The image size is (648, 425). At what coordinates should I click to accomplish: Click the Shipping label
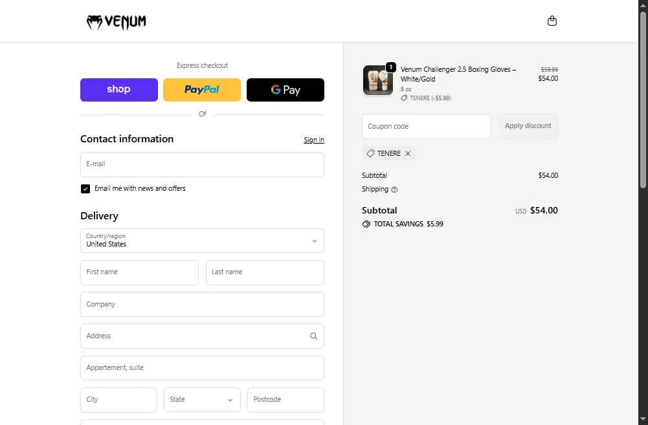coord(375,189)
